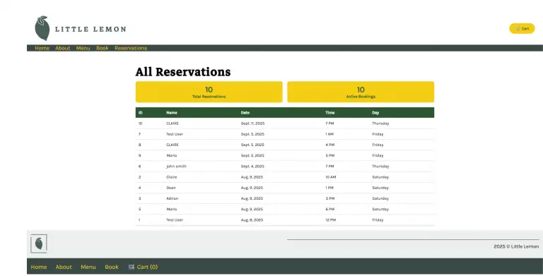Select name CLAIRE in reservation ID 10 row

[x=173, y=124]
